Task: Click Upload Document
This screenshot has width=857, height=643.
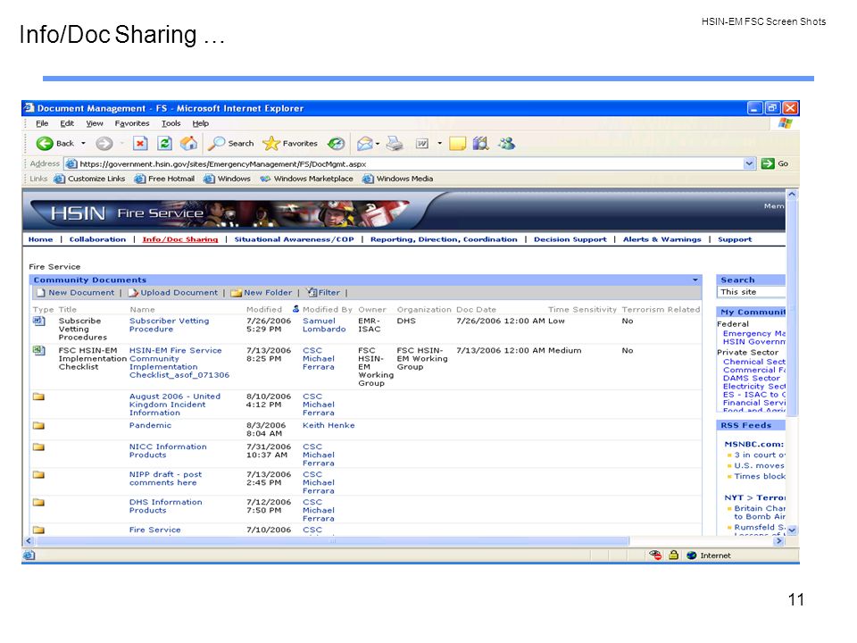Action: (172, 293)
